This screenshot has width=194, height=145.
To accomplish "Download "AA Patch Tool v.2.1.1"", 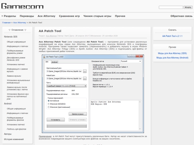I will (172, 36).
